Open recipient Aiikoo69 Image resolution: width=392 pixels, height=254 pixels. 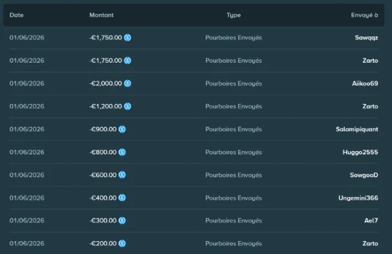(365, 83)
